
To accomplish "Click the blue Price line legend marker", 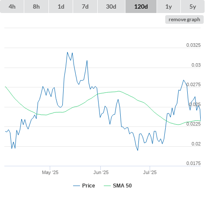I will [x=77, y=186].
